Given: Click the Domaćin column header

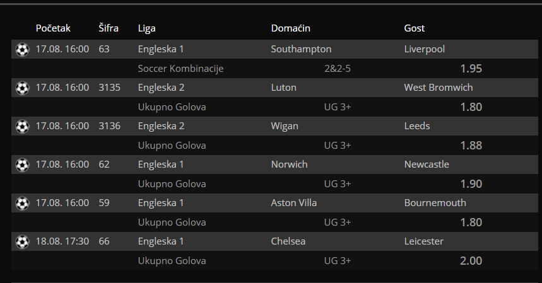Looking at the screenshot, I should pyautogui.click(x=290, y=28).
